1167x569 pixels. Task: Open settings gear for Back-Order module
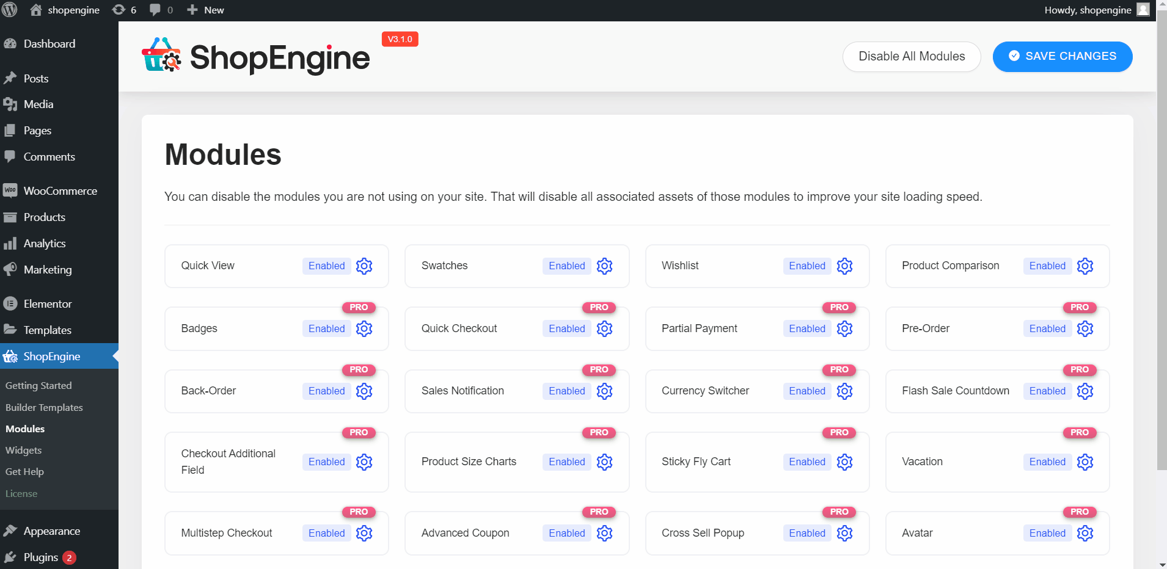364,391
